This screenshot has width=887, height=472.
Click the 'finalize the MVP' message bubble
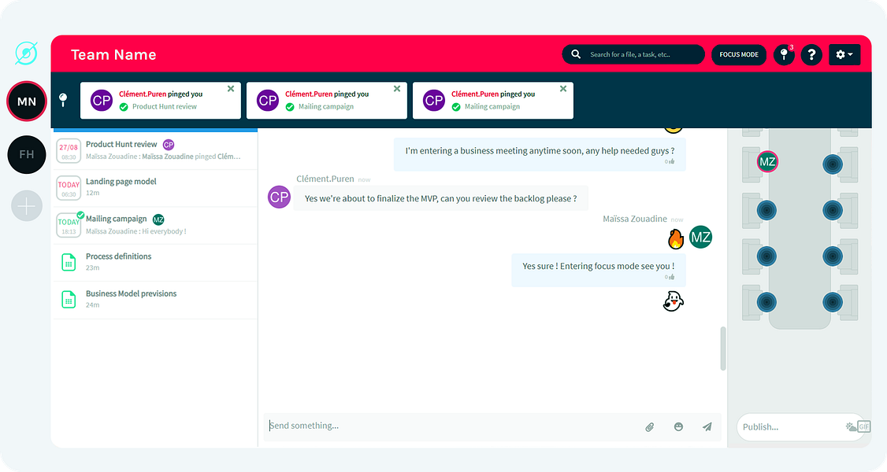pos(440,198)
